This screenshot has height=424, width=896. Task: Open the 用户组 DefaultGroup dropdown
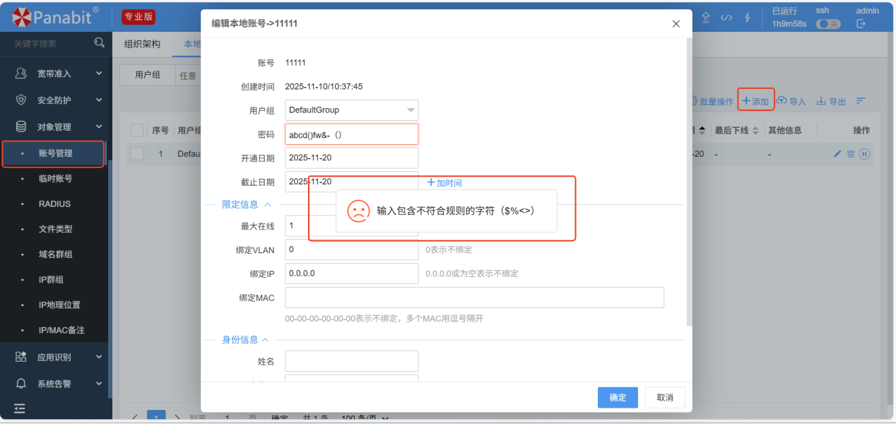(351, 110)
